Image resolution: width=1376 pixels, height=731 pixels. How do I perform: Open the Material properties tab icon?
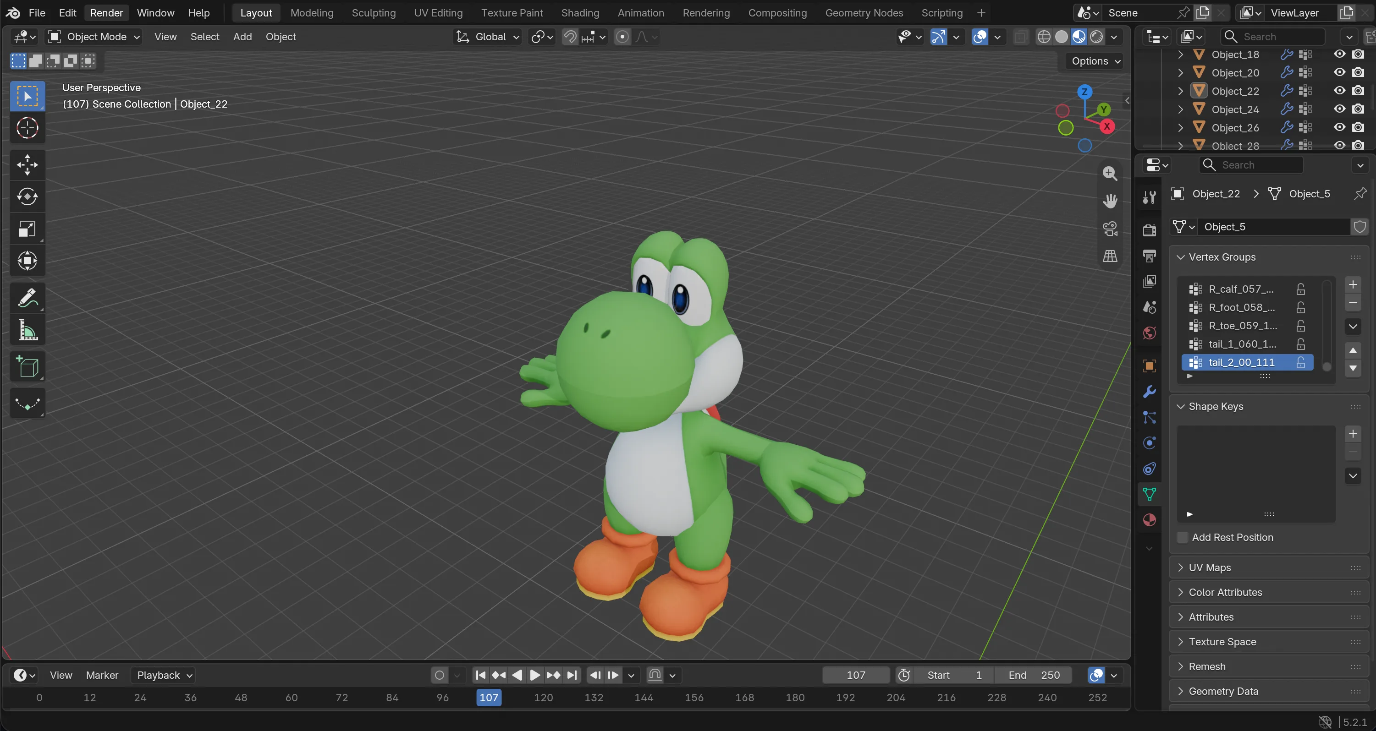point(1150,520)
